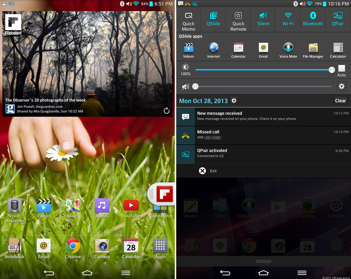Image resolution: width=351 pixels, height=279 pixels.
Task: Toggle Bluetooth in quick settings
Action: coord(313,20)
